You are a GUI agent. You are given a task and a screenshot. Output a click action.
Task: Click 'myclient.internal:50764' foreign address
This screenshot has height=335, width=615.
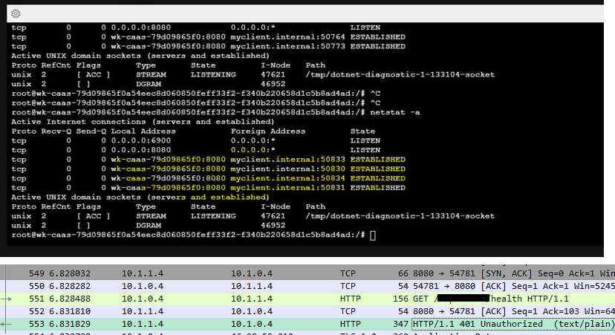[288, 37]
